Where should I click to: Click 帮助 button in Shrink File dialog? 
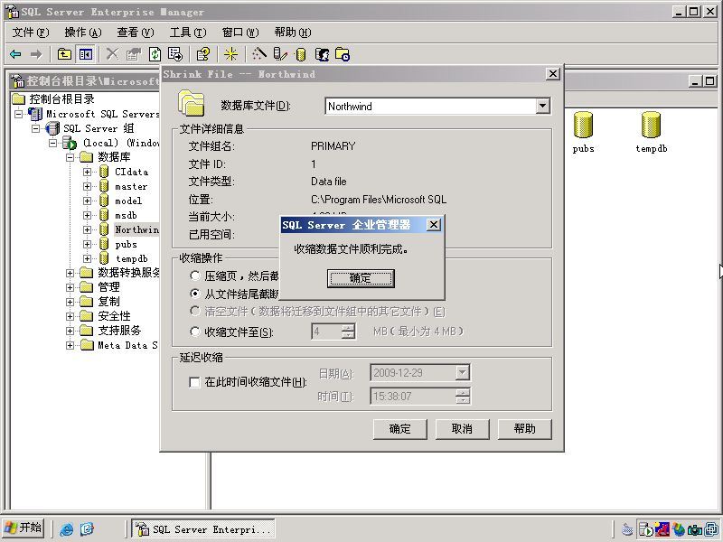(x=525, y=429)
